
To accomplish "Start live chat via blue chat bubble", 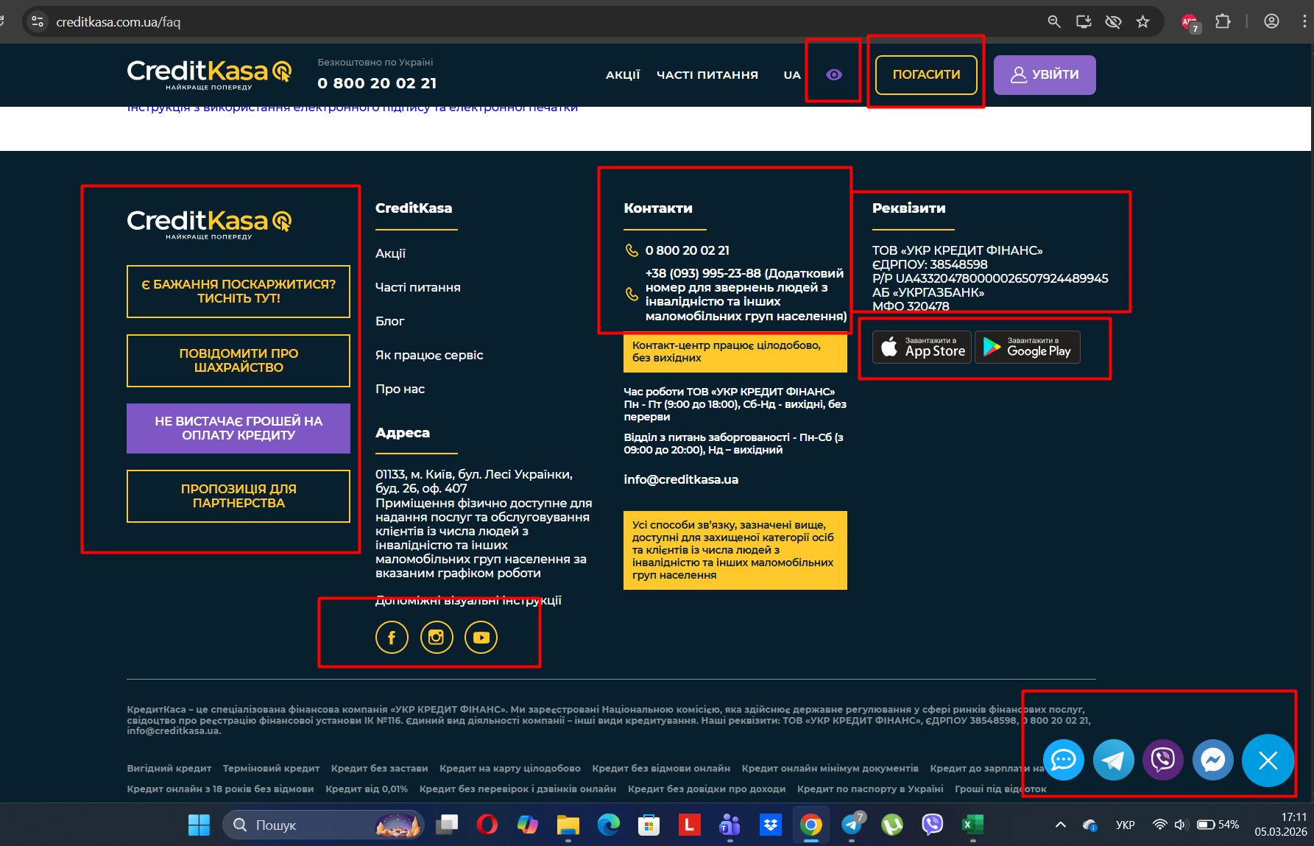I will (1064, 760).
